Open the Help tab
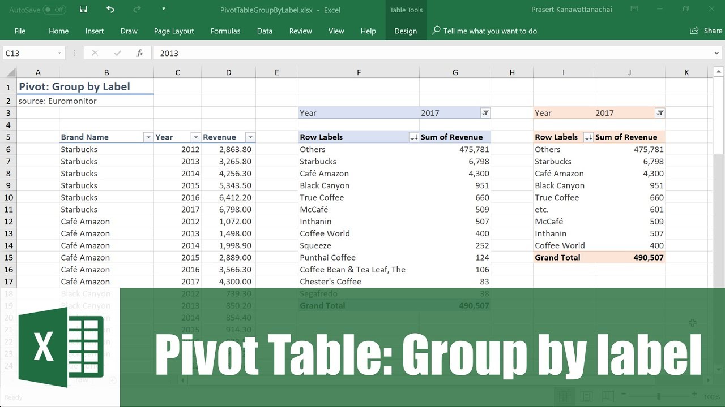The width and height of the screenshot is (725, 407). point(368,31)
